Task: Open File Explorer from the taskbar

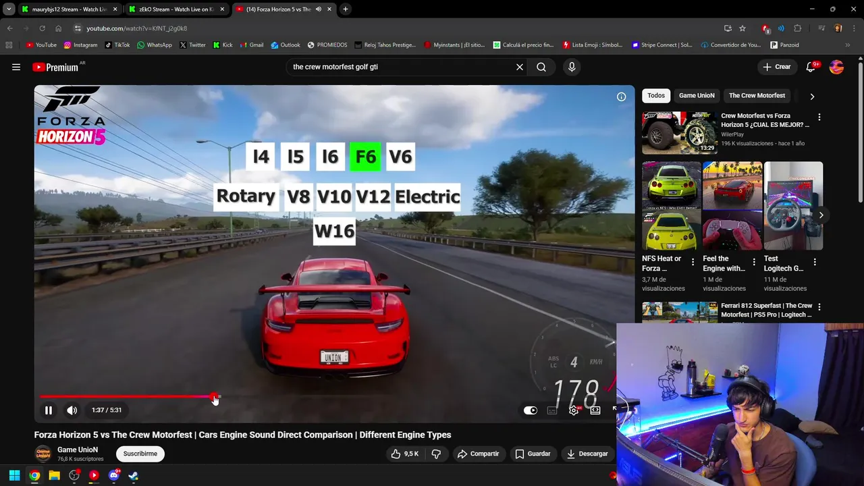Action: click(54, 475)
